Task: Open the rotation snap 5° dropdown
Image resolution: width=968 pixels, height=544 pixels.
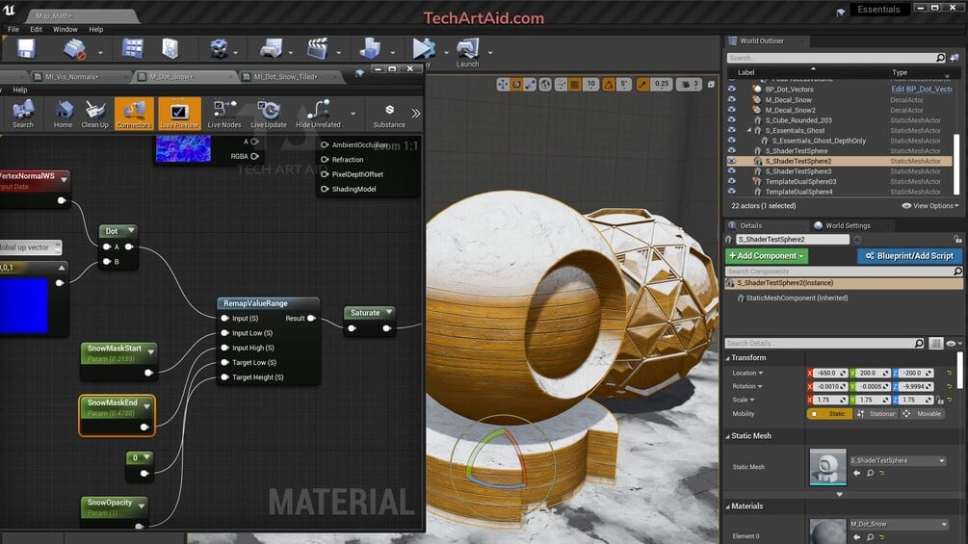Action: (623, 84)
